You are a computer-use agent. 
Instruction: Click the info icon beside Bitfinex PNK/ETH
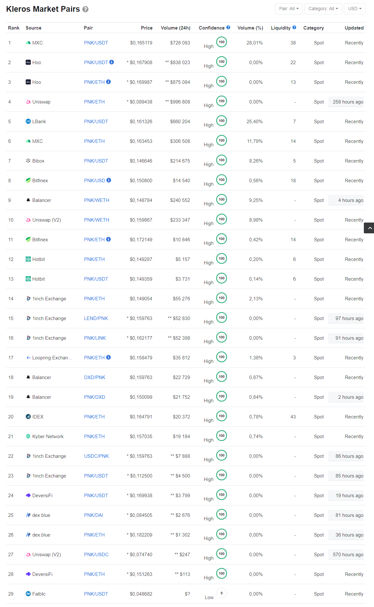[x=109, y=239]
